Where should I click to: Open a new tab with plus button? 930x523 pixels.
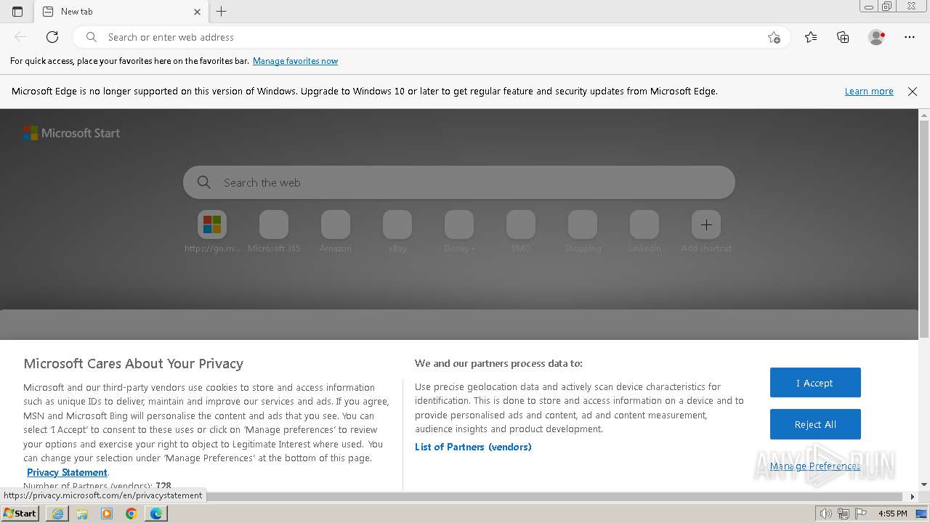tap(222, 11)
